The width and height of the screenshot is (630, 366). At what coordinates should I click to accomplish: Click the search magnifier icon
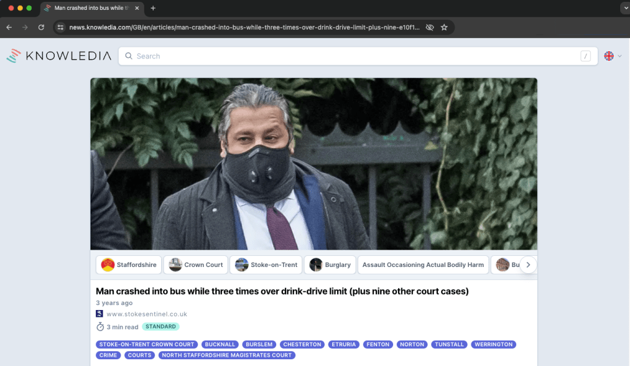click(129, 56)
